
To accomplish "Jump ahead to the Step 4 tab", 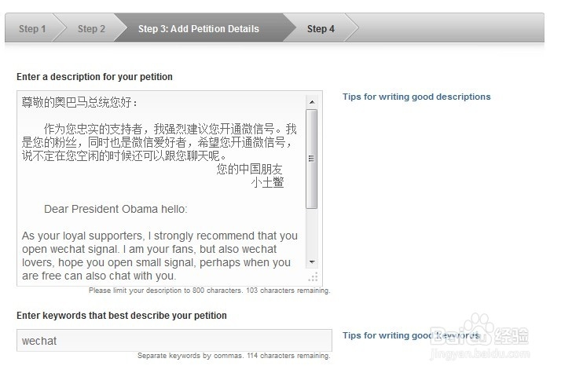I will 321,29.
